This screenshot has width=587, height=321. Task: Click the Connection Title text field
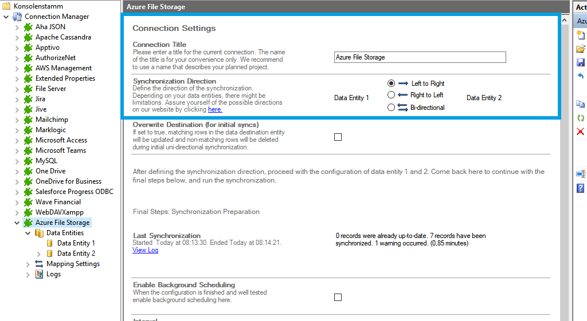[420, 57]
